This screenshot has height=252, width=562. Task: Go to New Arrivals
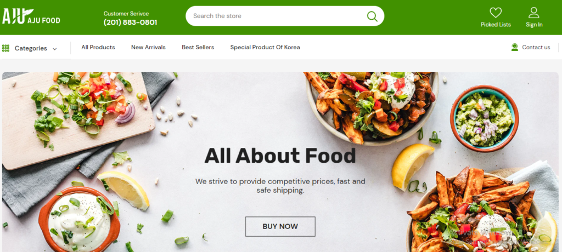click(148, 47)
